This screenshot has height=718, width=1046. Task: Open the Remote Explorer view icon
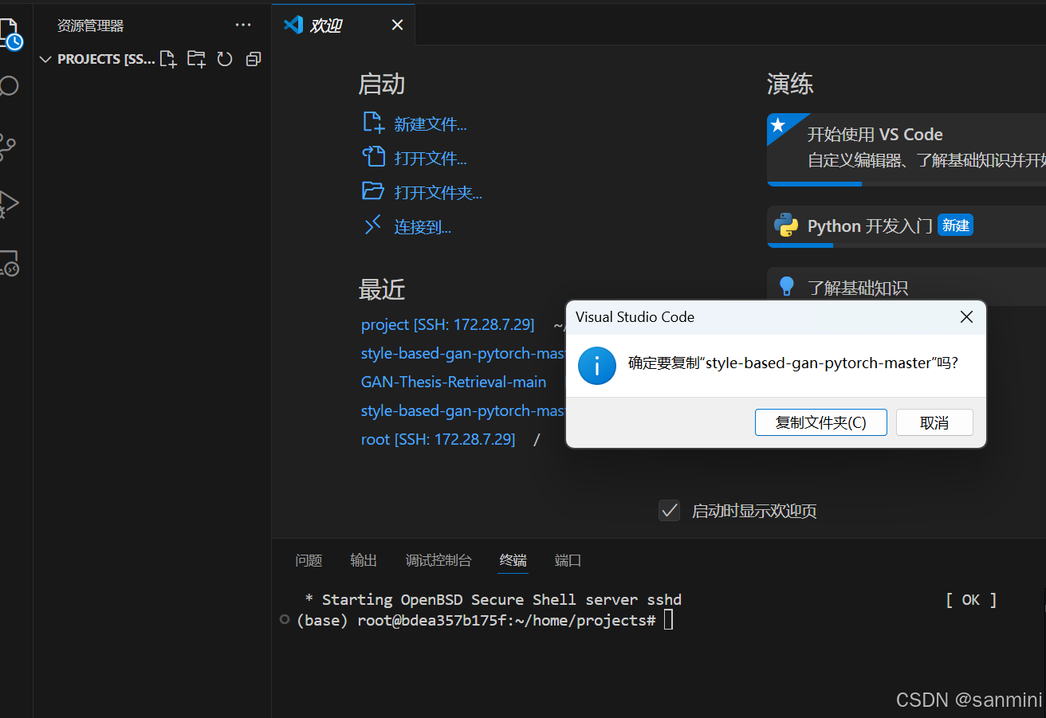[x=9, y=263]
